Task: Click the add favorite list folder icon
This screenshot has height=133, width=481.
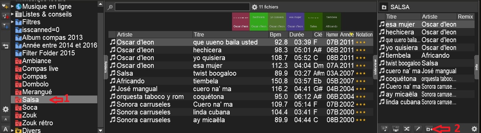Action: pos(429,129)
